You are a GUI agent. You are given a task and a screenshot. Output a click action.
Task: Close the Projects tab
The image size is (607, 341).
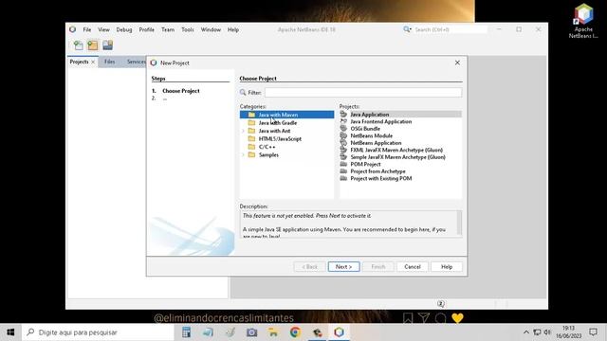tap(93, 62)
